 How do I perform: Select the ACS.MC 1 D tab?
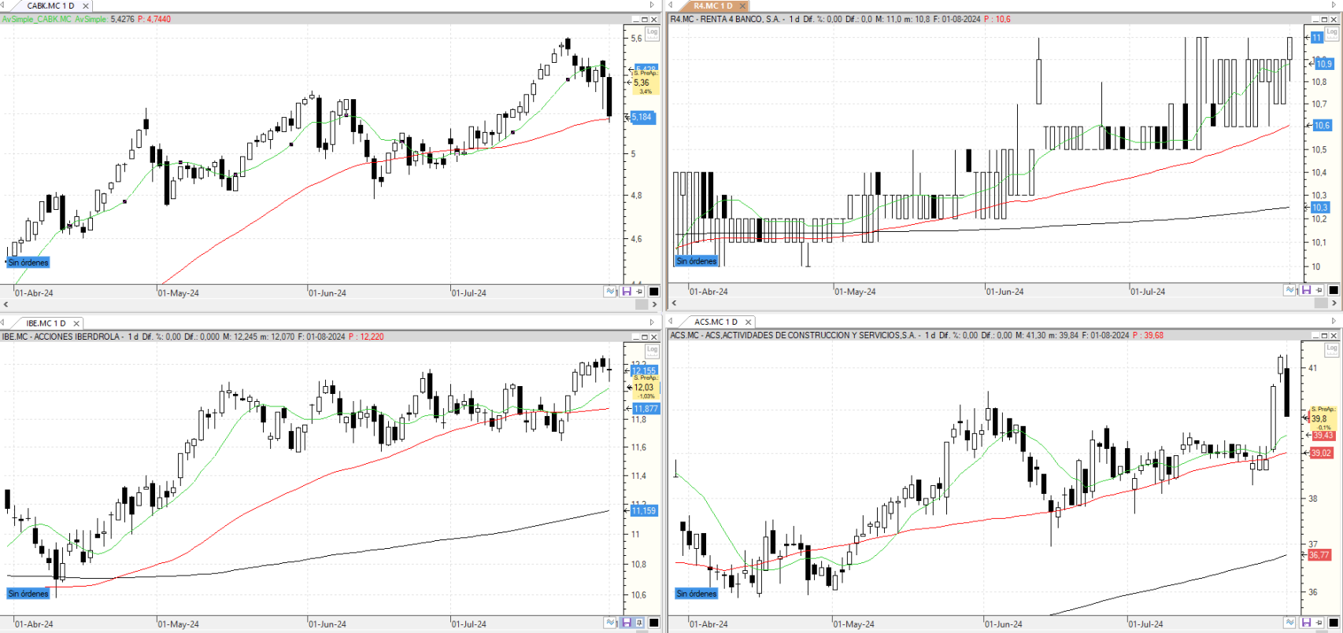click(x=716, y=322)
